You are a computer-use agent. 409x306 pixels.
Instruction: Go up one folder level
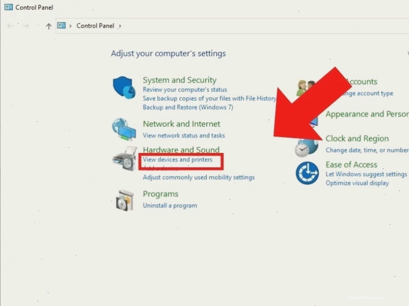pos(48,26)
